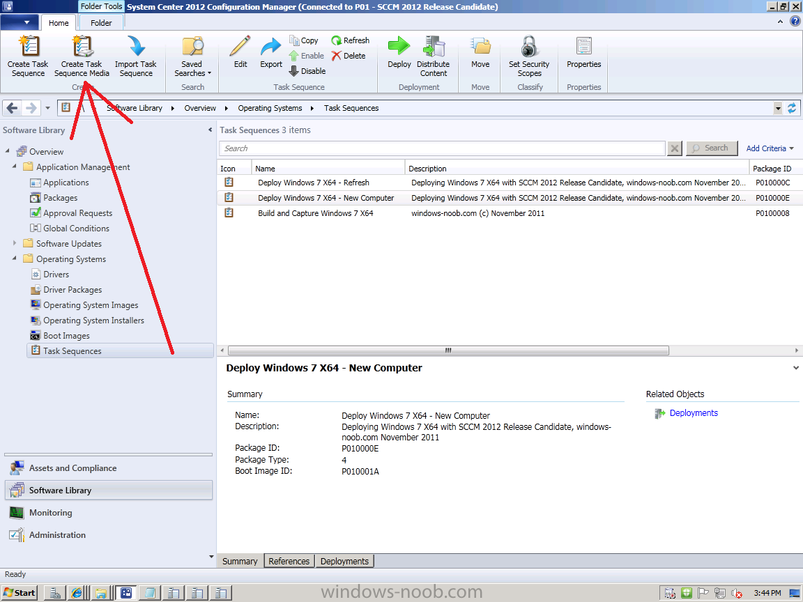Viewport: 803px width, 602px height.
Task: Sort by the Package ID column header
Action: pos(774,169)
